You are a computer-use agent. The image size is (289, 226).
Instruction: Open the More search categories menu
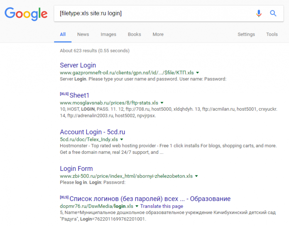coord(158,34)
